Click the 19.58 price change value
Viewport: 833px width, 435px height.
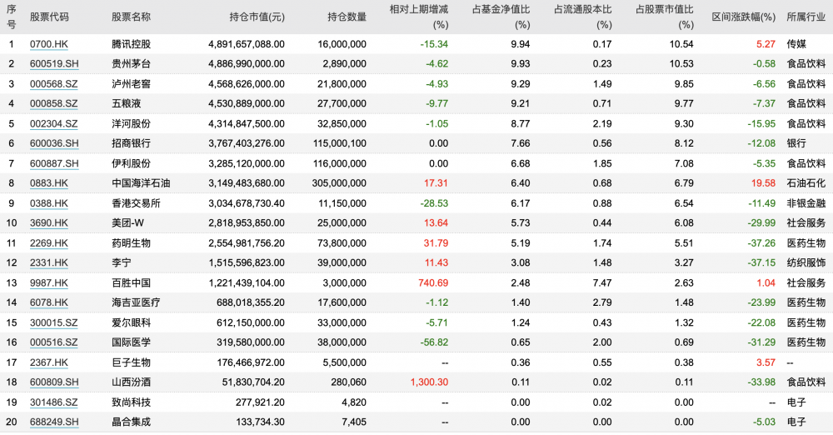click(x=763, y=183)
